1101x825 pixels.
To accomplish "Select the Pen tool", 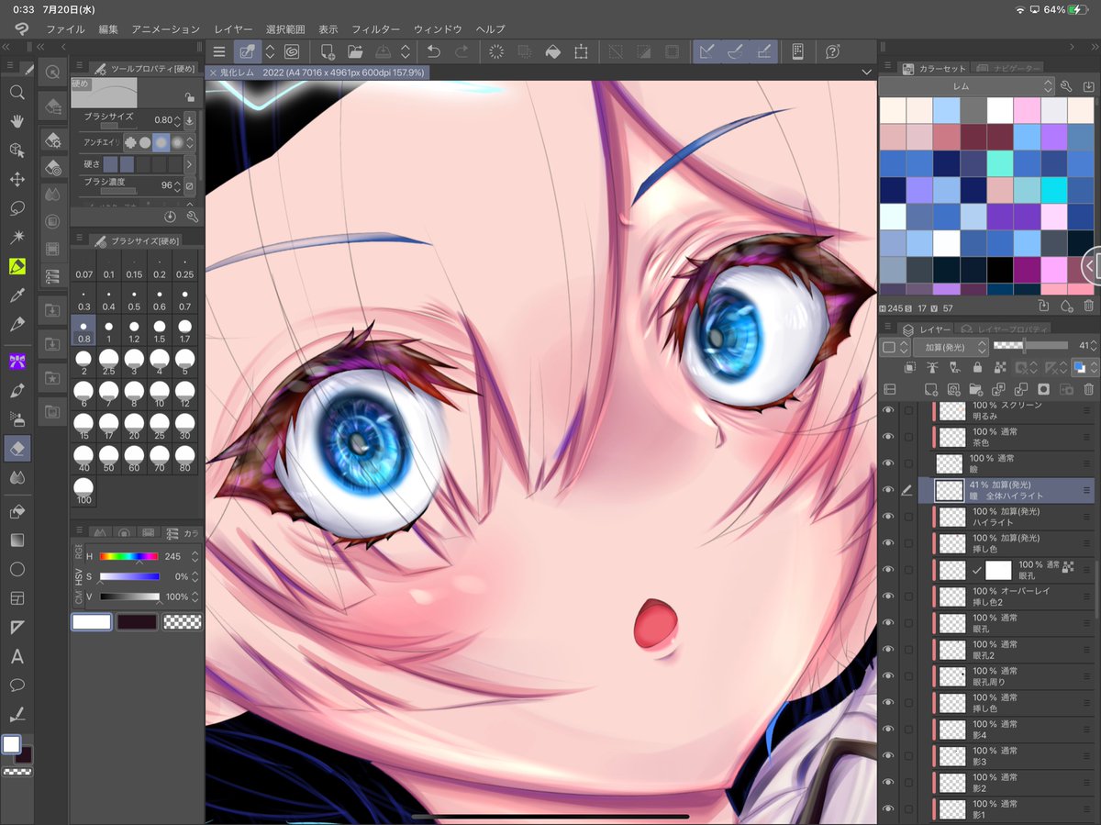I will pos(17,325).
